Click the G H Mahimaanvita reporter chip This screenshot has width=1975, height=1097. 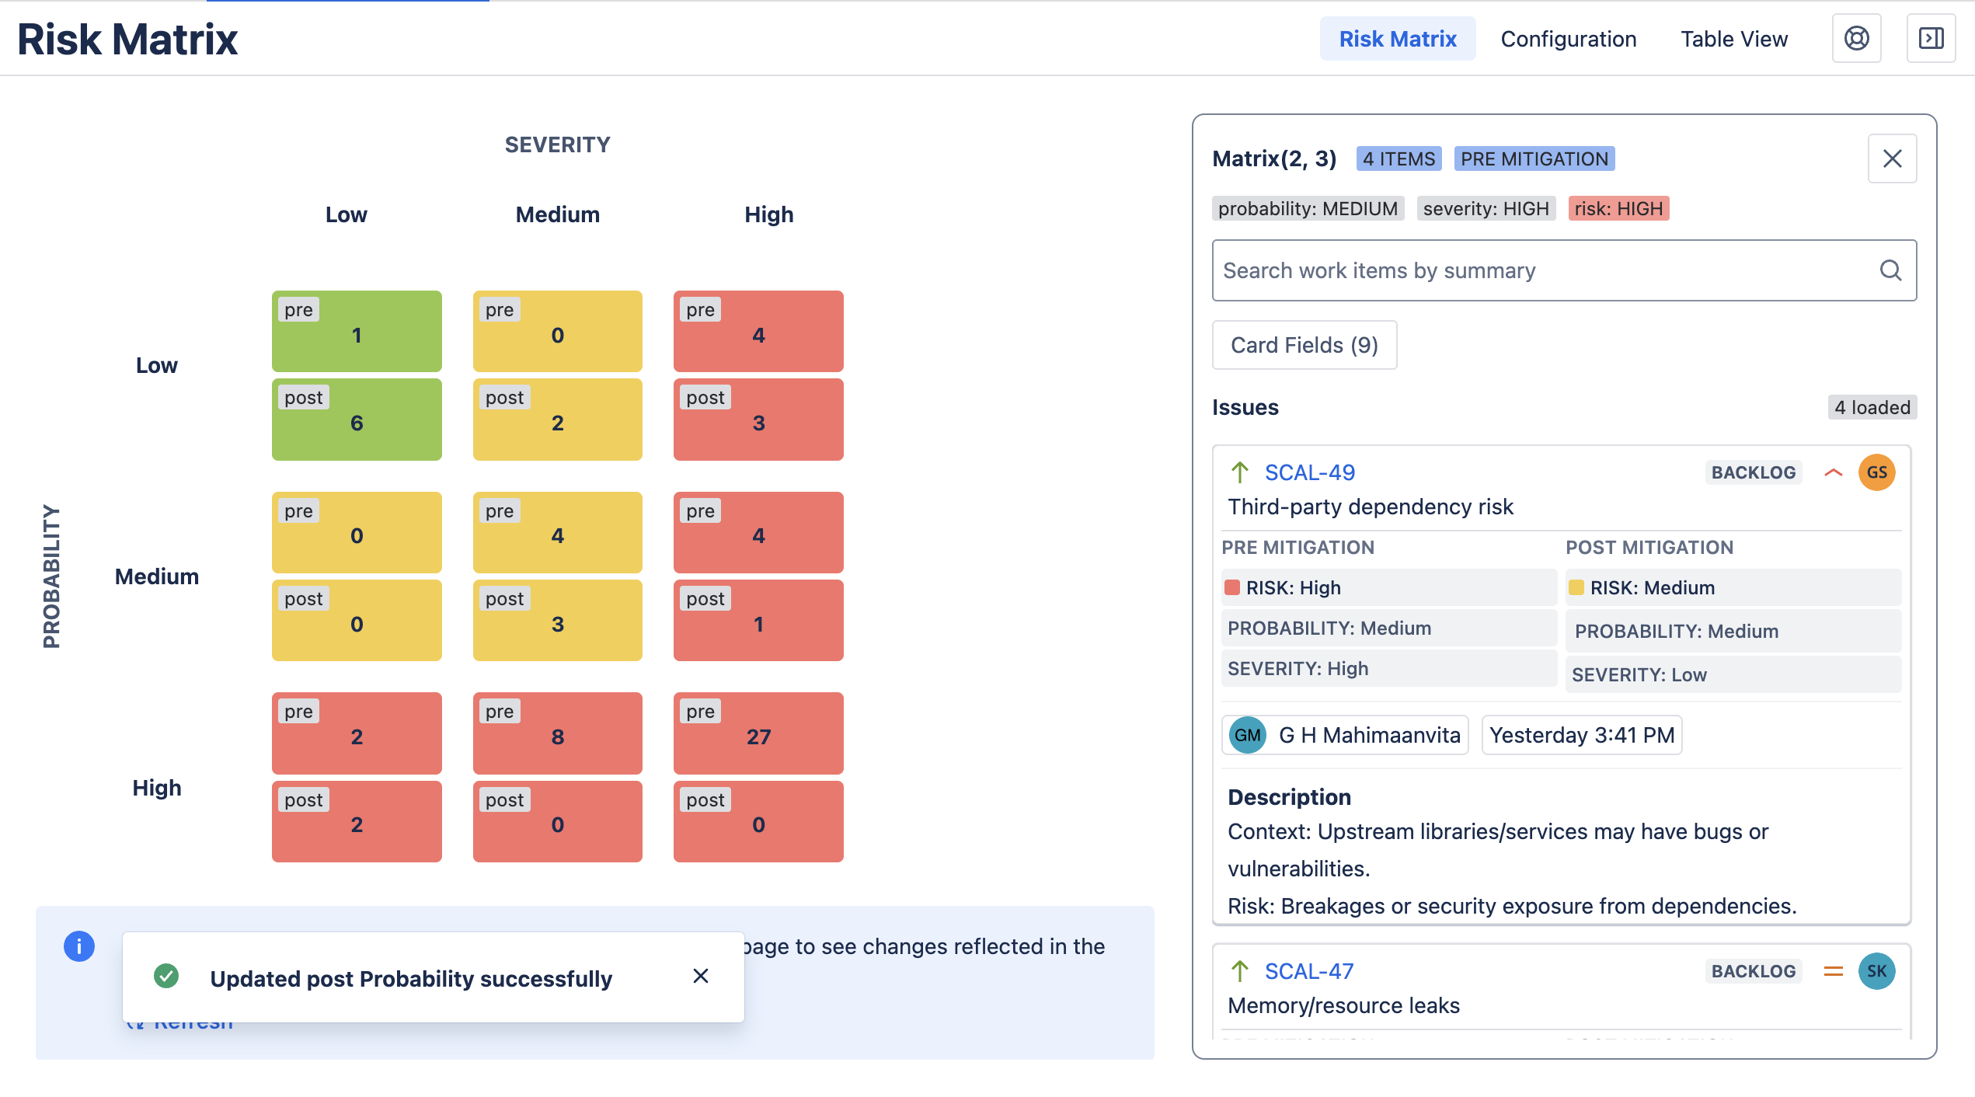pyautogui.click(x=1345, y=735)
